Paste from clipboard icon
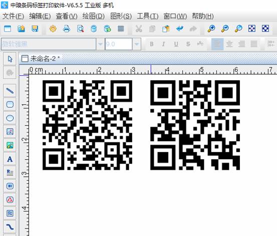The image size is (277, 236). [x=166, y=29]
